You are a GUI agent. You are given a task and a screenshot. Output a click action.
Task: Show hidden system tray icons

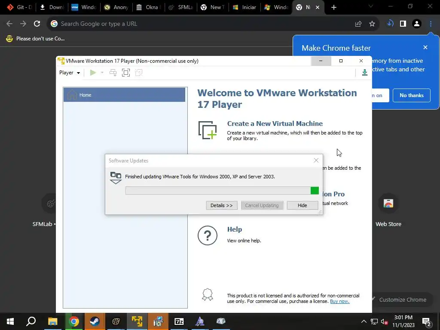(364, 321)
